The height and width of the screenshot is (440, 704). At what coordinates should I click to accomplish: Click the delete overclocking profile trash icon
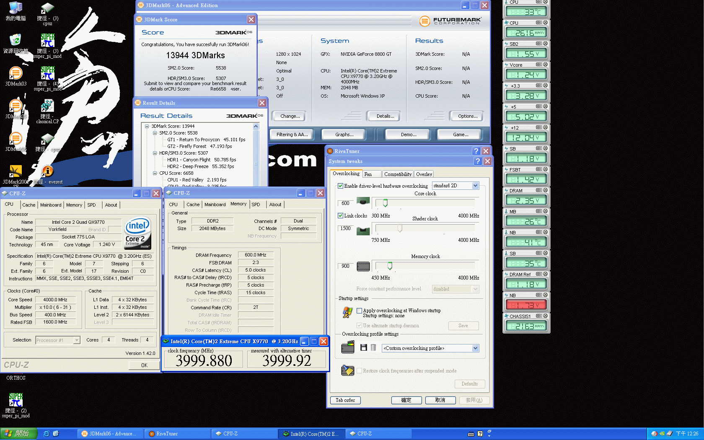pos(373,347)
